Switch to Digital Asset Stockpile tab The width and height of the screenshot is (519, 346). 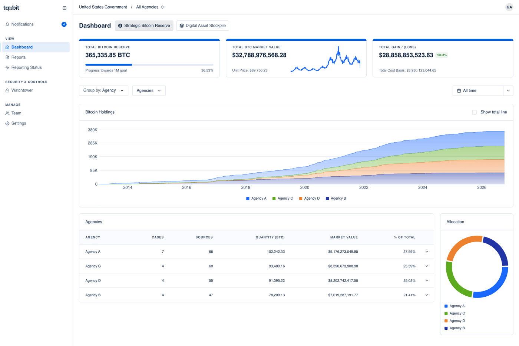tap(202, 26)
